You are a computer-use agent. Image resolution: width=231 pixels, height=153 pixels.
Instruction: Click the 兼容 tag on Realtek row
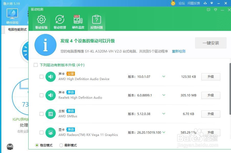[x=71, y=92]
